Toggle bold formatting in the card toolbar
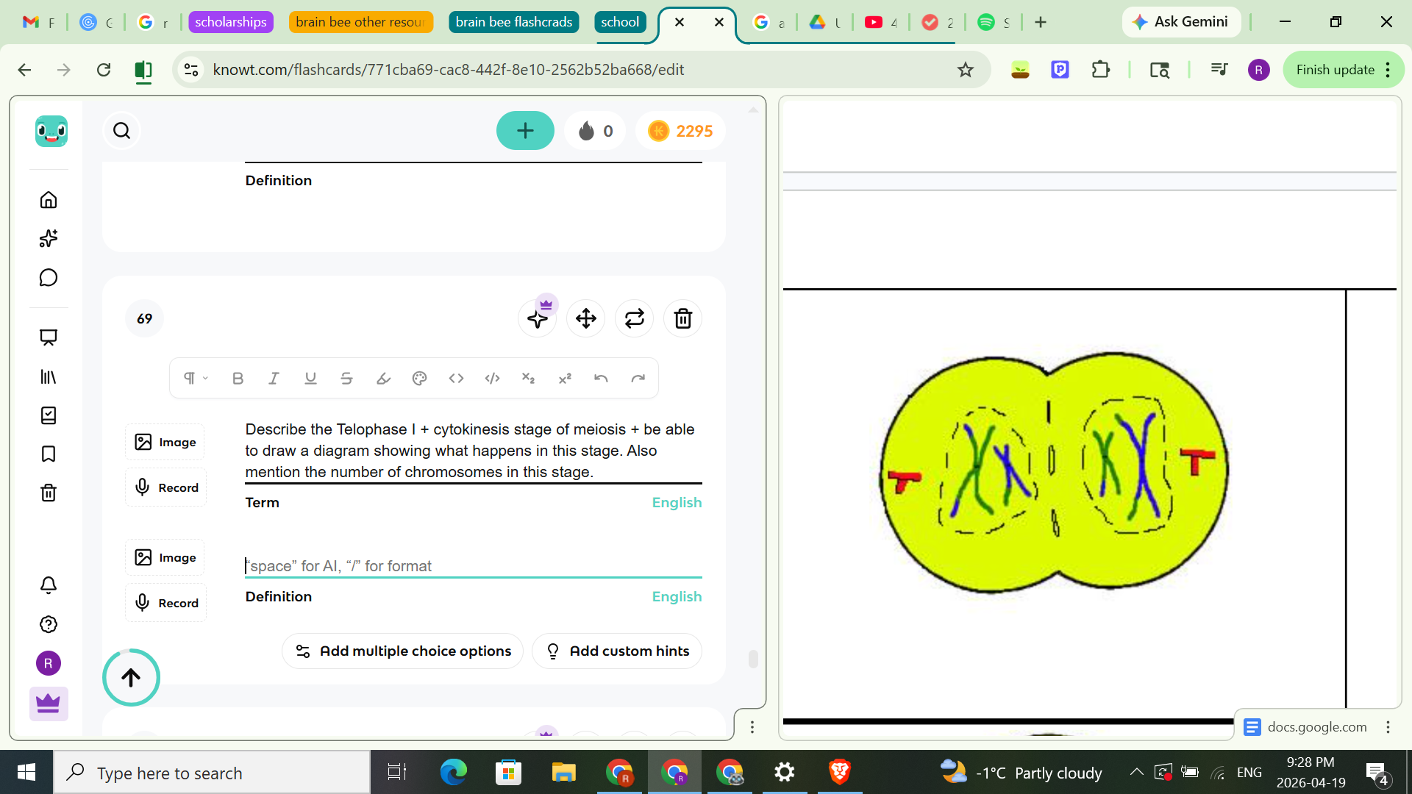Image resolution: width=1412 pixels, height=794 pixels. coord(237,378)
